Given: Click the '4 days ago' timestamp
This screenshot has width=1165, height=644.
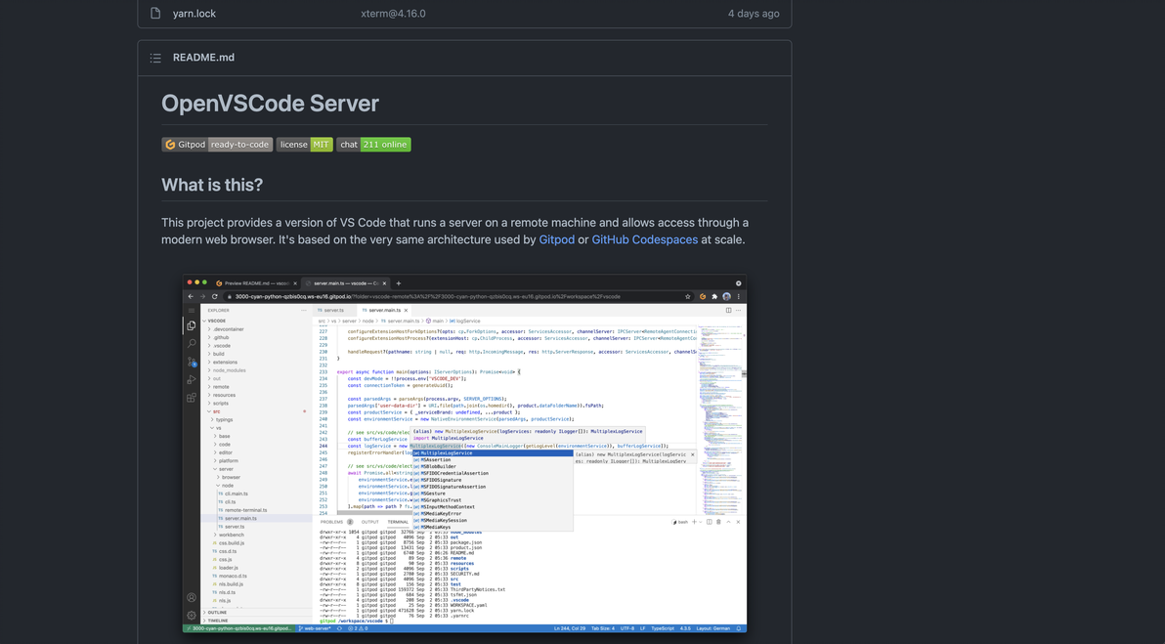Looking at the screenshot, I should (x=754, y=14).
